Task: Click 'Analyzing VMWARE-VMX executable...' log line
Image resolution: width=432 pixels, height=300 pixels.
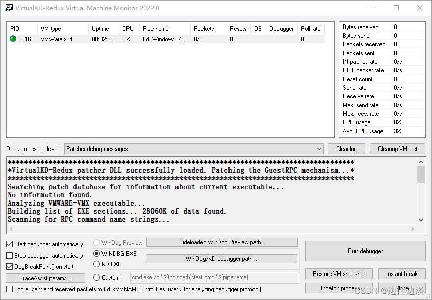Action: (77, 203)
